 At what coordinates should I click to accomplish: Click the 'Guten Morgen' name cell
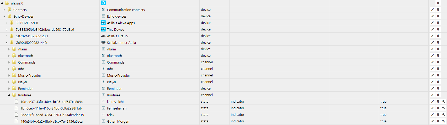[118, 121]
